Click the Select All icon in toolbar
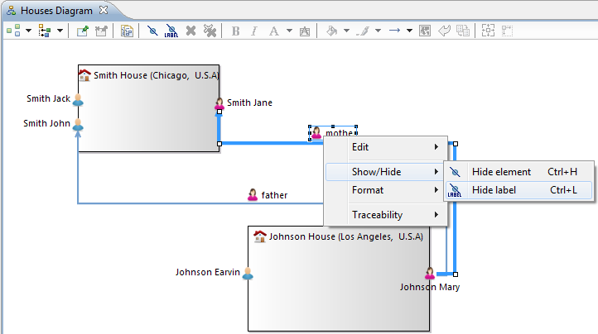Viewport: 598px width, 334px height. 15,31
